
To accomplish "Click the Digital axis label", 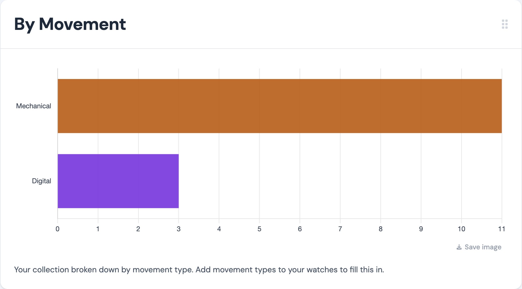I will coord(42,181).
